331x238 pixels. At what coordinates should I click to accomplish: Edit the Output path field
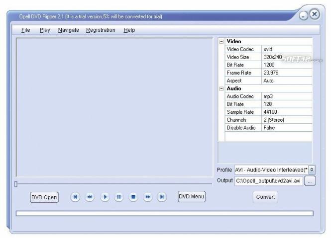[x=268, y=181]
